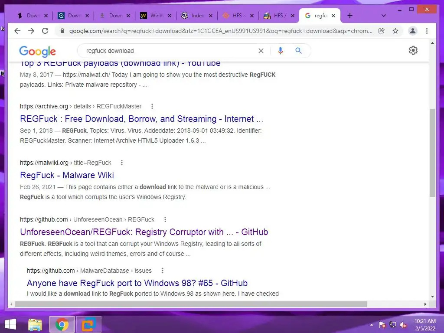This screenshot has width=444, height=333.
Task: Reload the Google search page
Action: pyautogui.click(x=45, y=31)
